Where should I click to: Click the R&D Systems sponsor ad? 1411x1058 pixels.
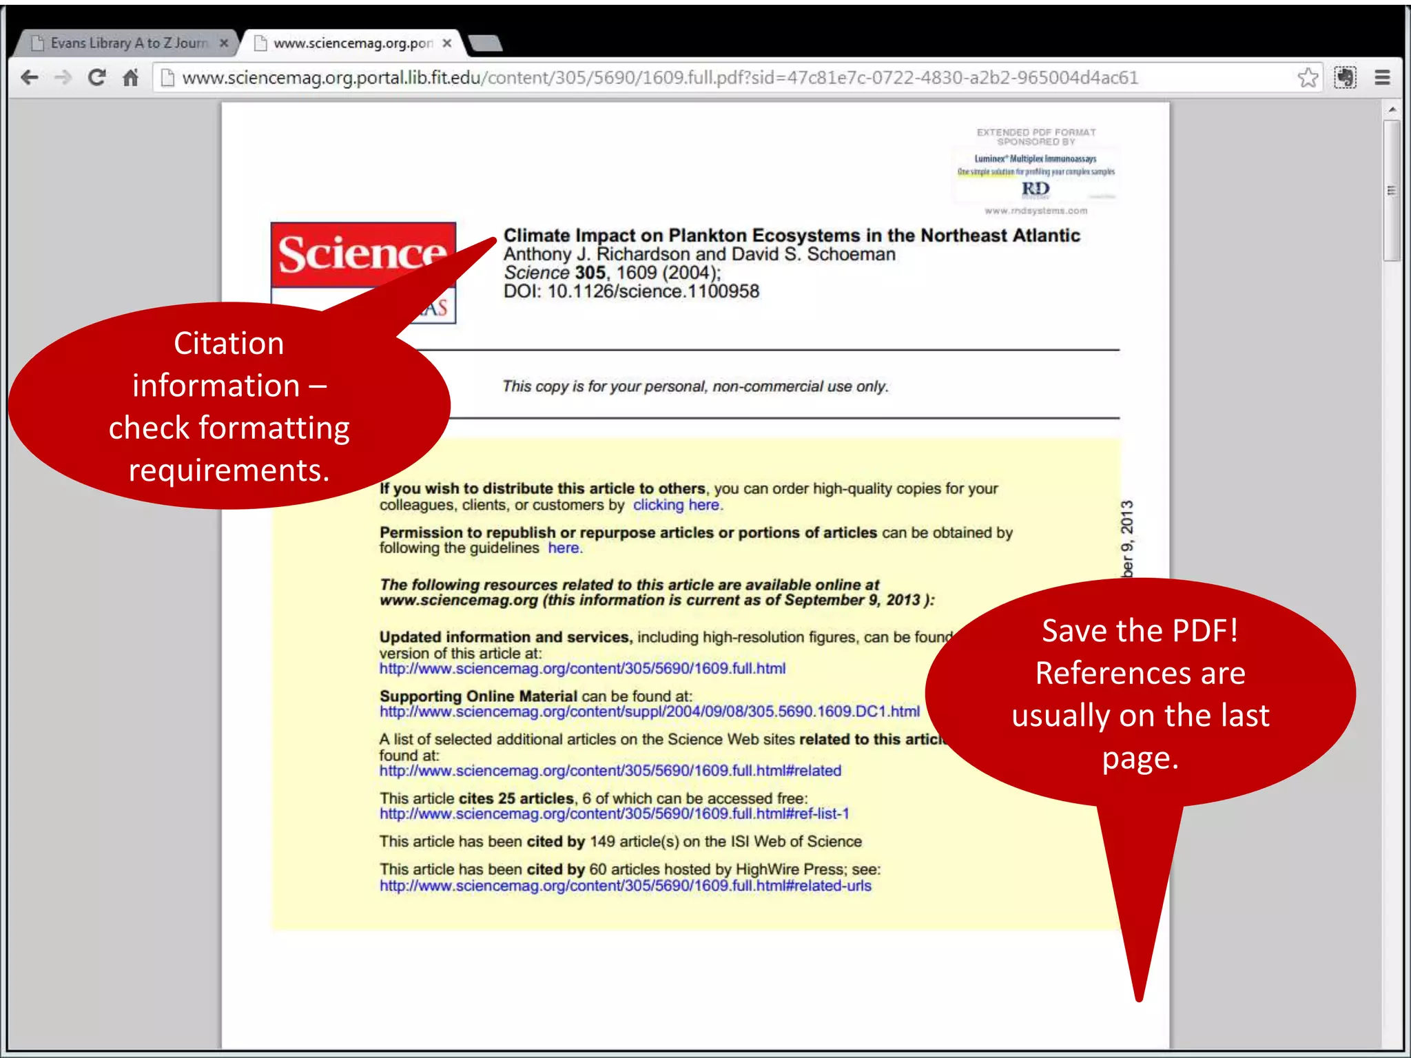coord(1036,178)
